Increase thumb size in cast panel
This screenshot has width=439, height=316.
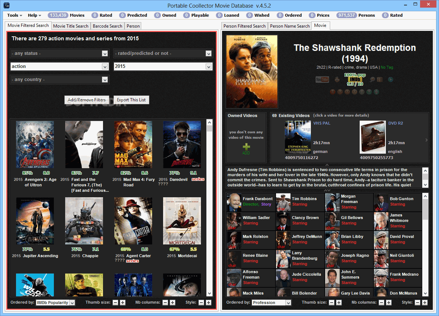[x=339, y=303]
